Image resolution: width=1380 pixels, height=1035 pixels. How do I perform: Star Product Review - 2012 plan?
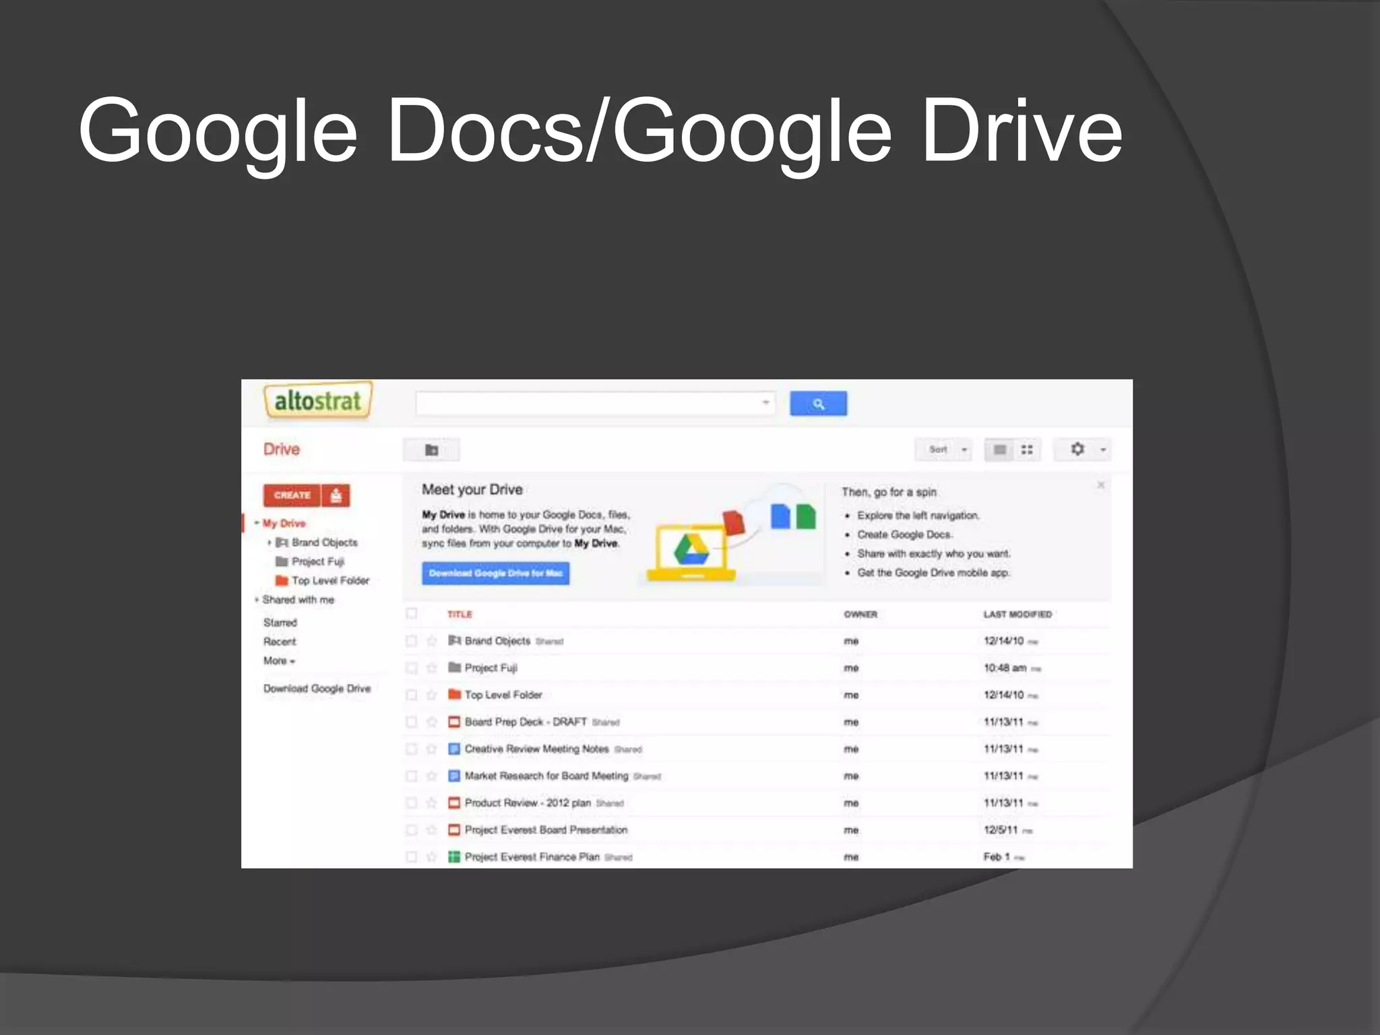pyautogui.click(x=432, y=803)
